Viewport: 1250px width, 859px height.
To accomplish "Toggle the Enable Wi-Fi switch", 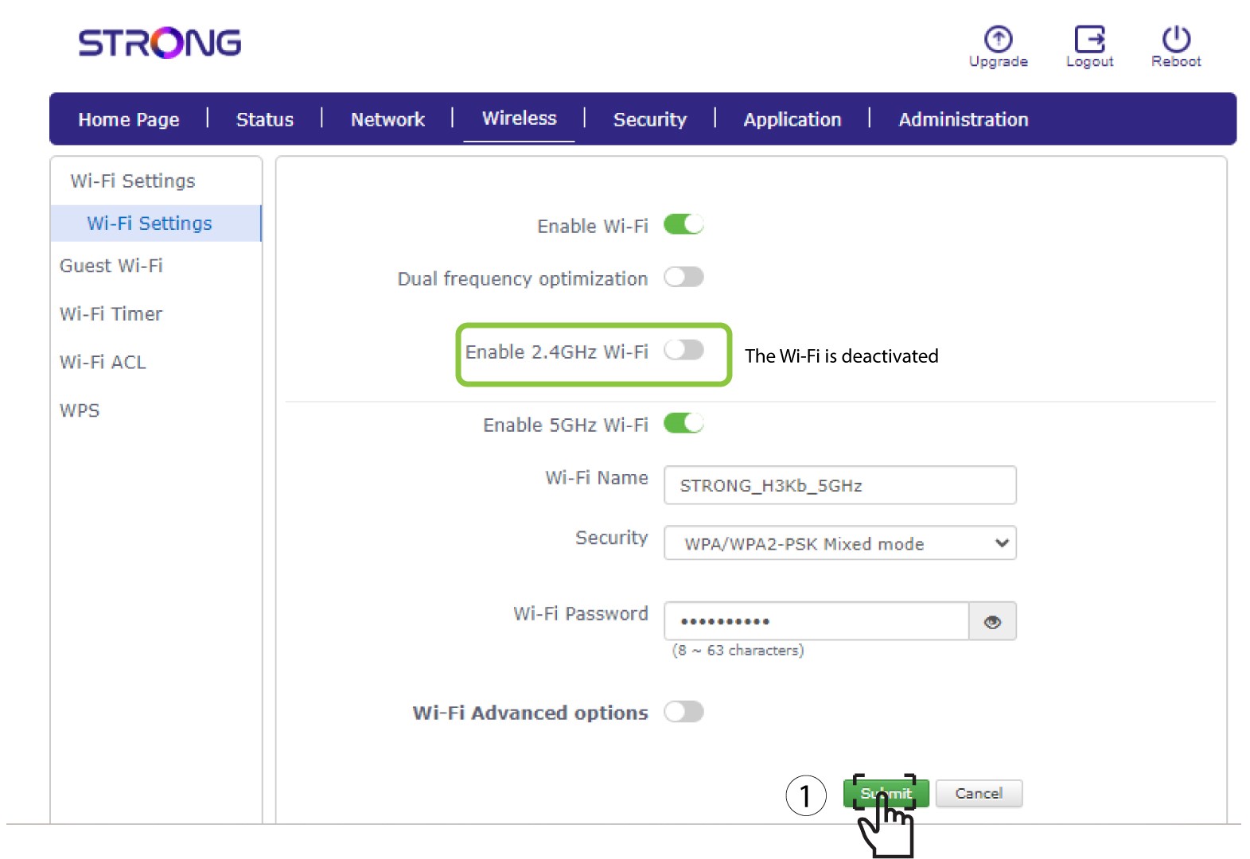I will pos(683,225).
